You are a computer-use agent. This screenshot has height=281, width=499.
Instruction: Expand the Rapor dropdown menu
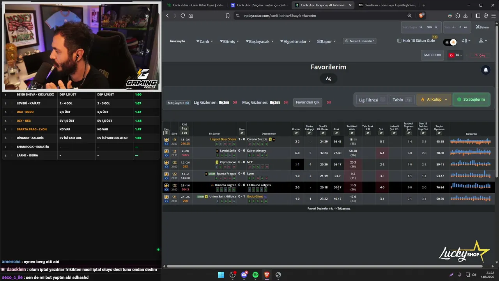[x=326, y=41]
